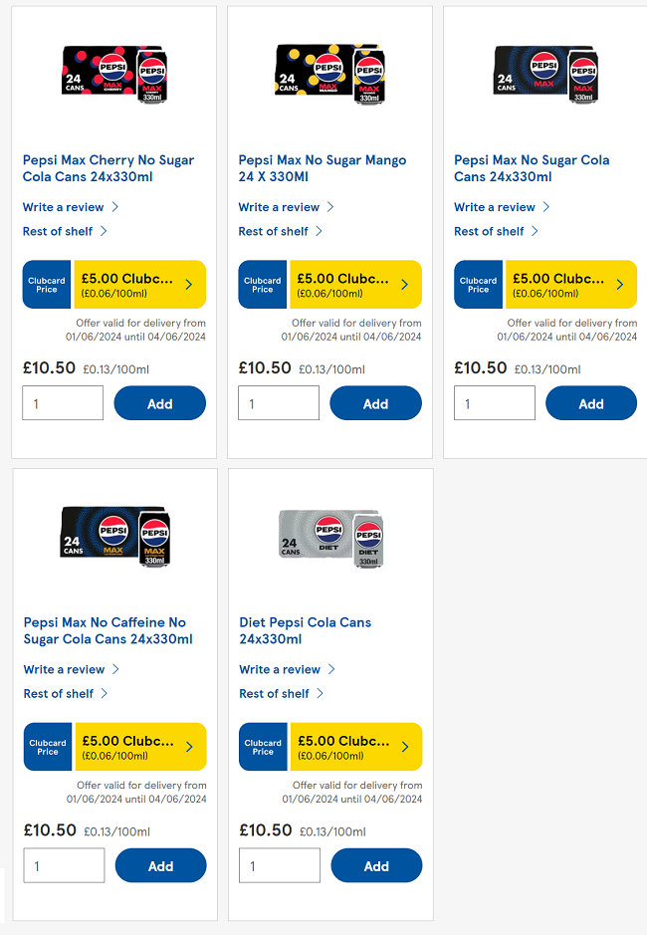
Task: Click Clubcard Price badge on Pepsi Max No Sugar Cola
Action: pos(479,285)
